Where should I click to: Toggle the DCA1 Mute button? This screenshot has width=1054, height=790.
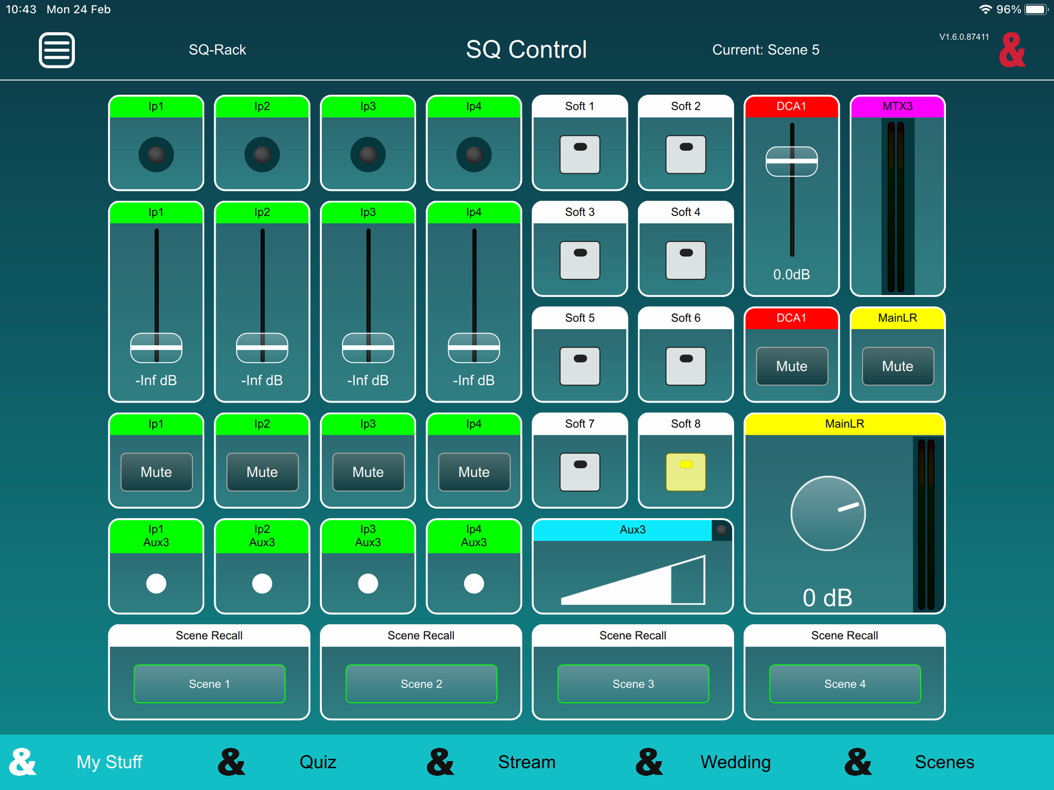click(792, 366)
